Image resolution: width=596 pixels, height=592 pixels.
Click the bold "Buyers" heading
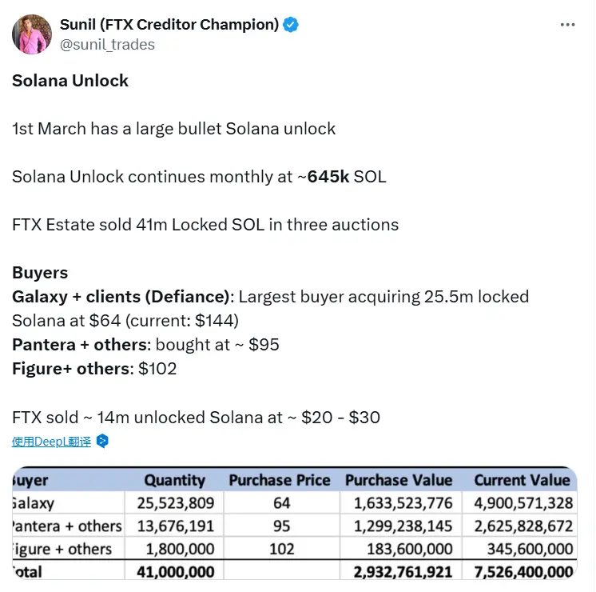40,273
